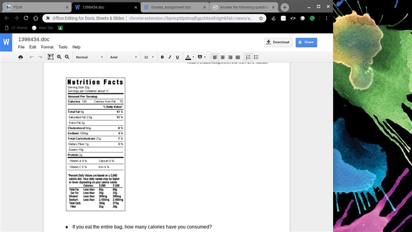Image resolution: width=412 pixels, height=232 pixels.
Task: Click the double-arrow extension icon
Action: (x=293, y=18)
